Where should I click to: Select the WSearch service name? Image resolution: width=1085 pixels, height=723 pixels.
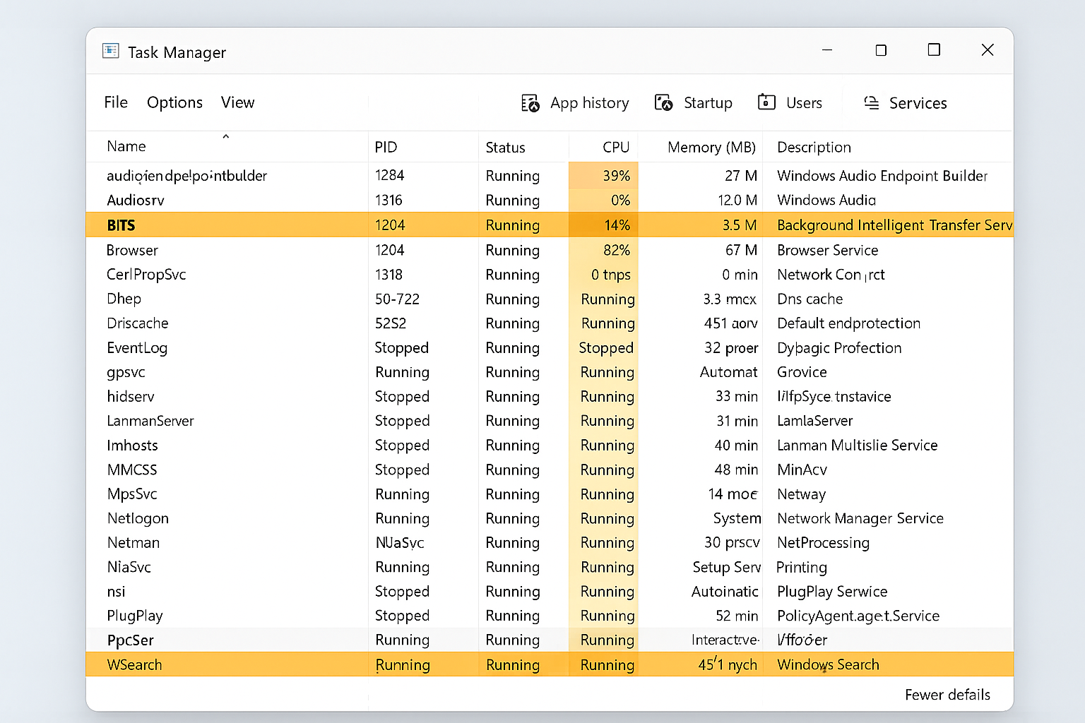(134, 664)
